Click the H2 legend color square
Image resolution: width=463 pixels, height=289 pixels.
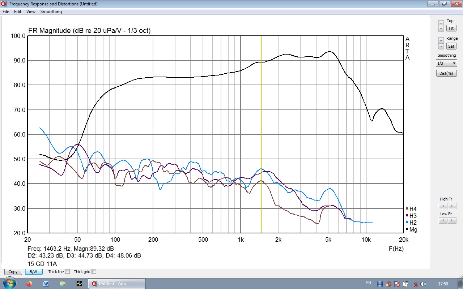(407, 223)
